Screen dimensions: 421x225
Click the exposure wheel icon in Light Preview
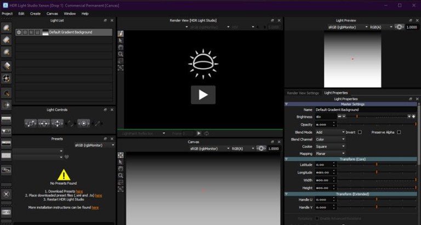[399, 27]
